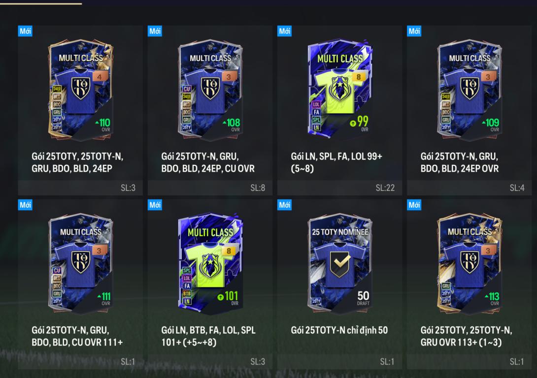The height and width of the screenshot is (378, 537).
Task: Click the SL:8 quantity bar
Action: point(210,188)
